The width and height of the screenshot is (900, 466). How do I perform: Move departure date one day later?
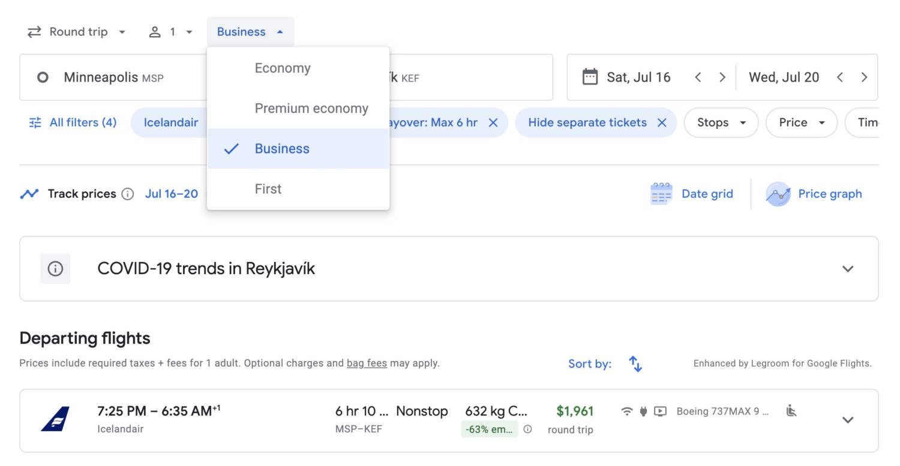pyautogui.click(x=722, y=77)
